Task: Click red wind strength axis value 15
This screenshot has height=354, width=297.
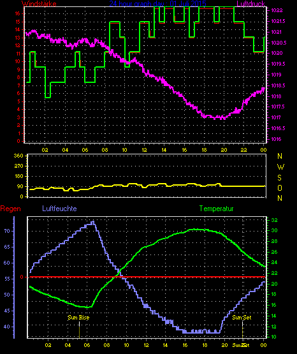Action: pyautogui.click(x=18, y=22)
